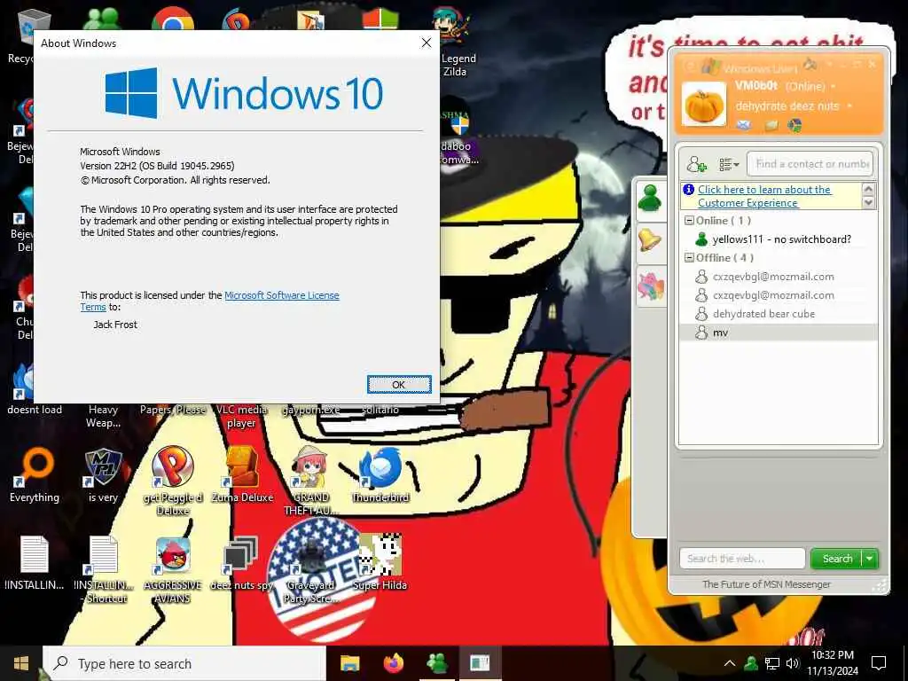
Task: Click the pumpkin display picture
Action: point(703,105)
